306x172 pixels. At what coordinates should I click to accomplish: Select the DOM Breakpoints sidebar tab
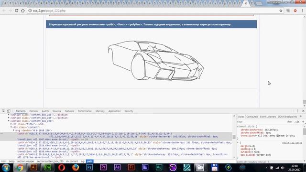point(287,117)
